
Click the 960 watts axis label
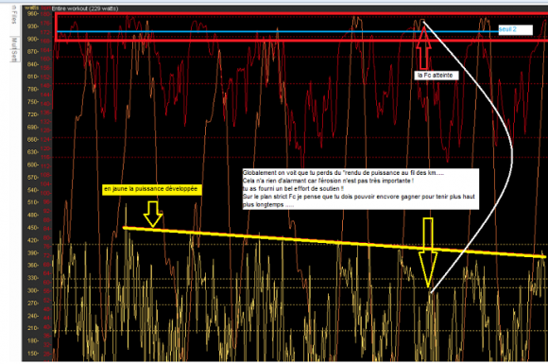tap(32, 14)
